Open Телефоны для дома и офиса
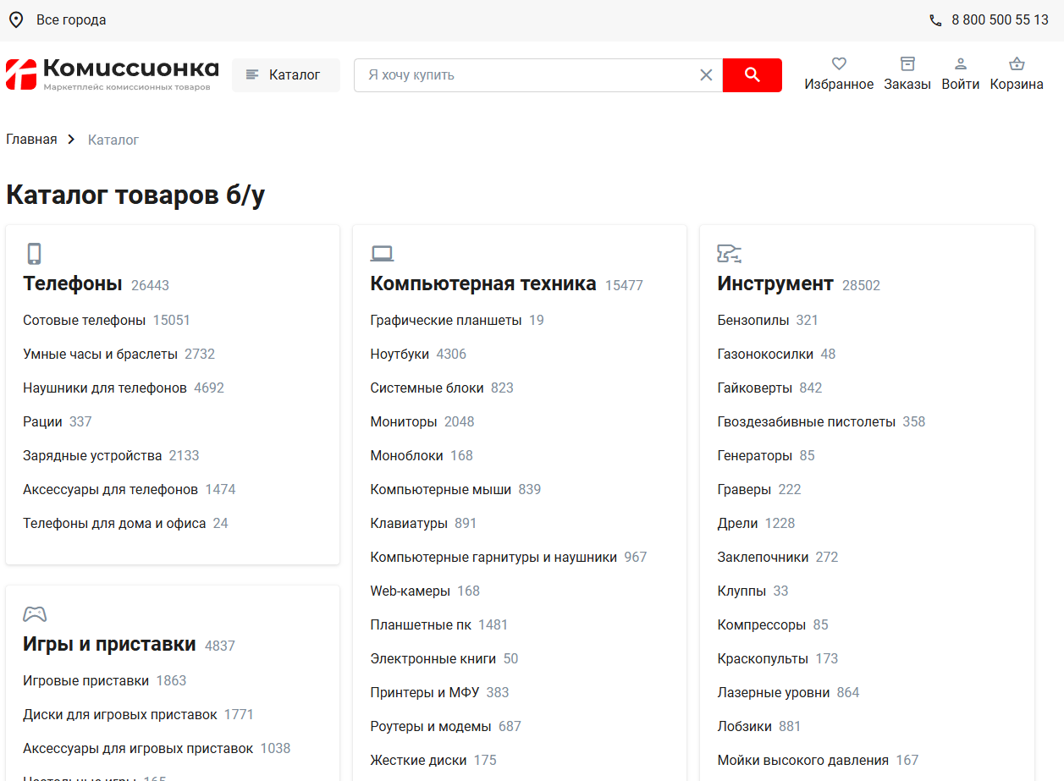Screen dimensions: 1064x781 pyautogui.click(x=114, y=523)
